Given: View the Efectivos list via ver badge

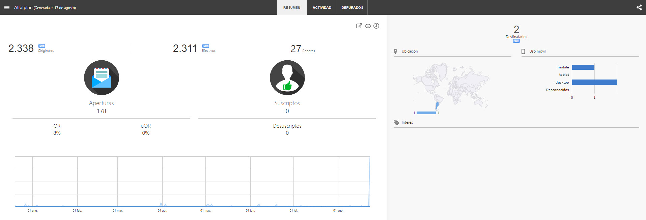Looking at the screenshot, I should pyautogui.click(x=206, y=46).
